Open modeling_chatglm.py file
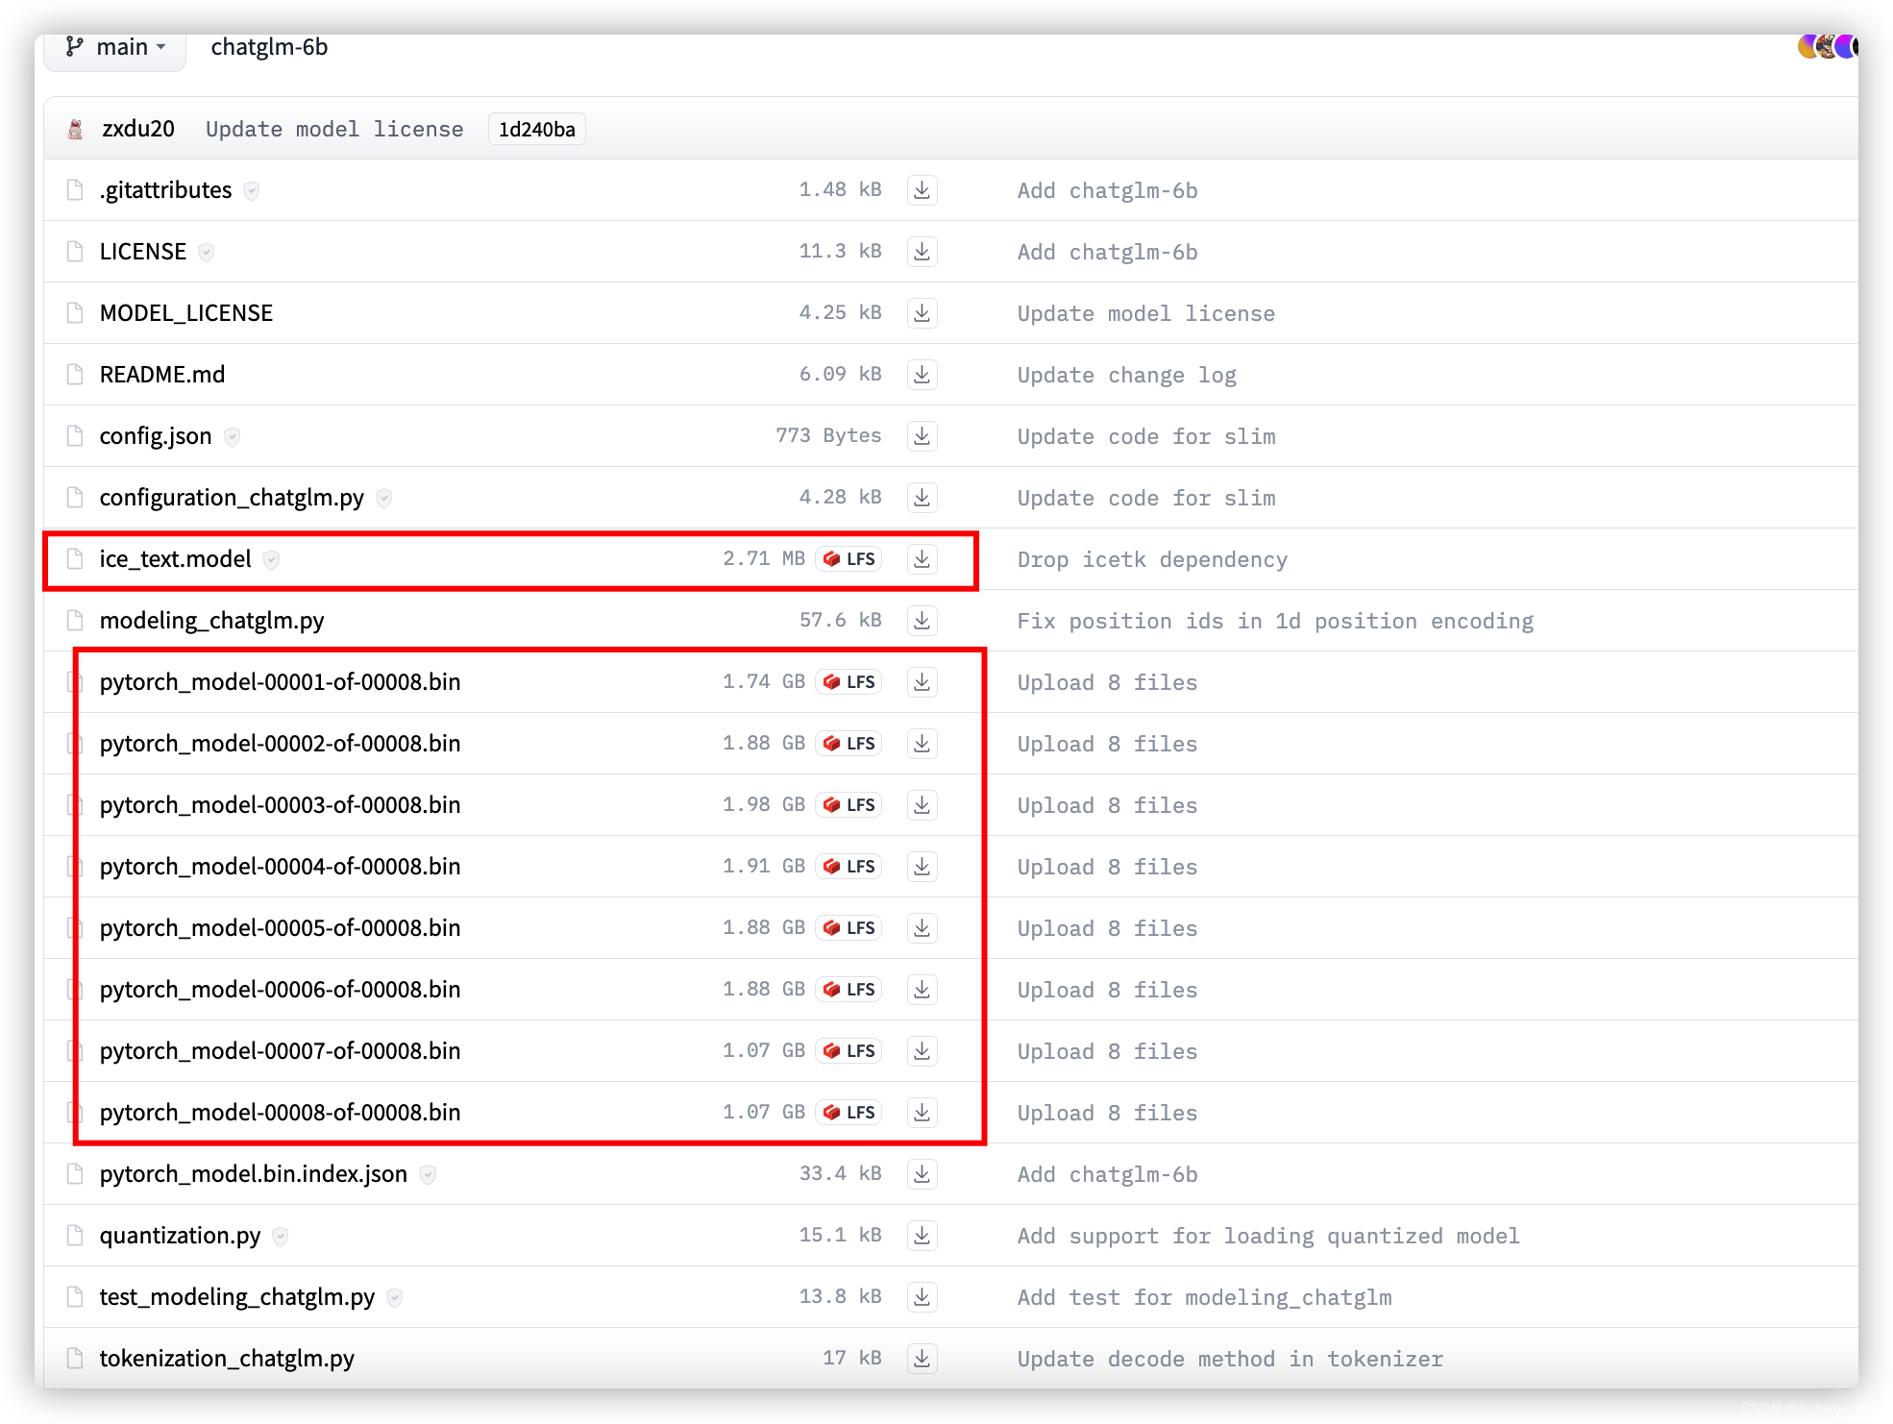Viewport: 1893px width, 1424px height. pos(211,621)
